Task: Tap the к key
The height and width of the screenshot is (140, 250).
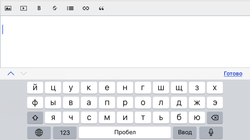Action: [x=89, y=88]
